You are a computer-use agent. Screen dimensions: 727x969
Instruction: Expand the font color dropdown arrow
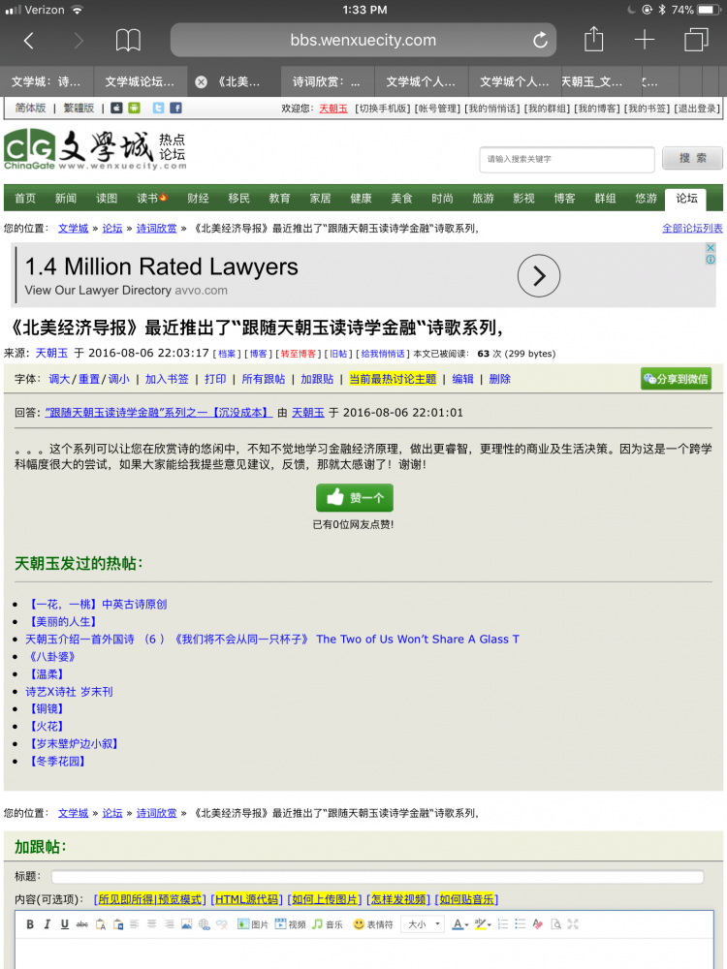(x=467, y=925)
